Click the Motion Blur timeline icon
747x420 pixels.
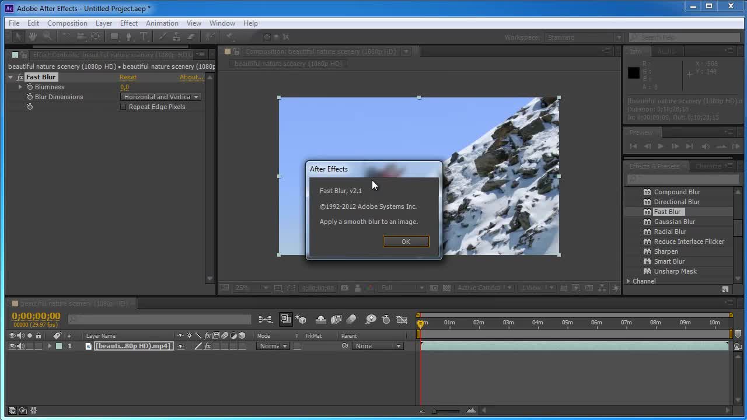coord(351,319)
